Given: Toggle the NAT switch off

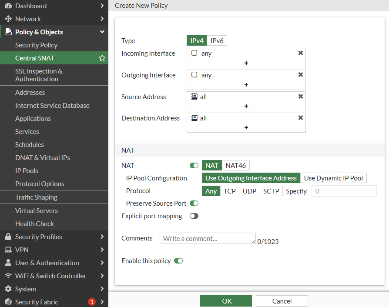Looking at the screenshot, I should click(194, 165).
